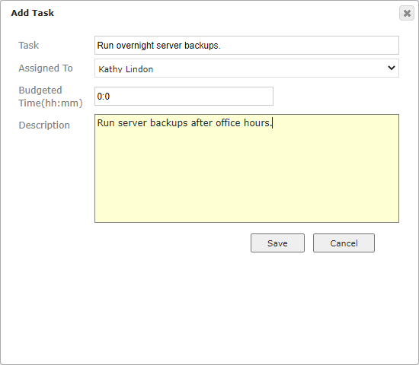Image resolution: width=419 pixels, height=365 pixels.
Task: Click empty space right of Budgeted Time field
Action: pyautogui.click(x=336, y=96)
